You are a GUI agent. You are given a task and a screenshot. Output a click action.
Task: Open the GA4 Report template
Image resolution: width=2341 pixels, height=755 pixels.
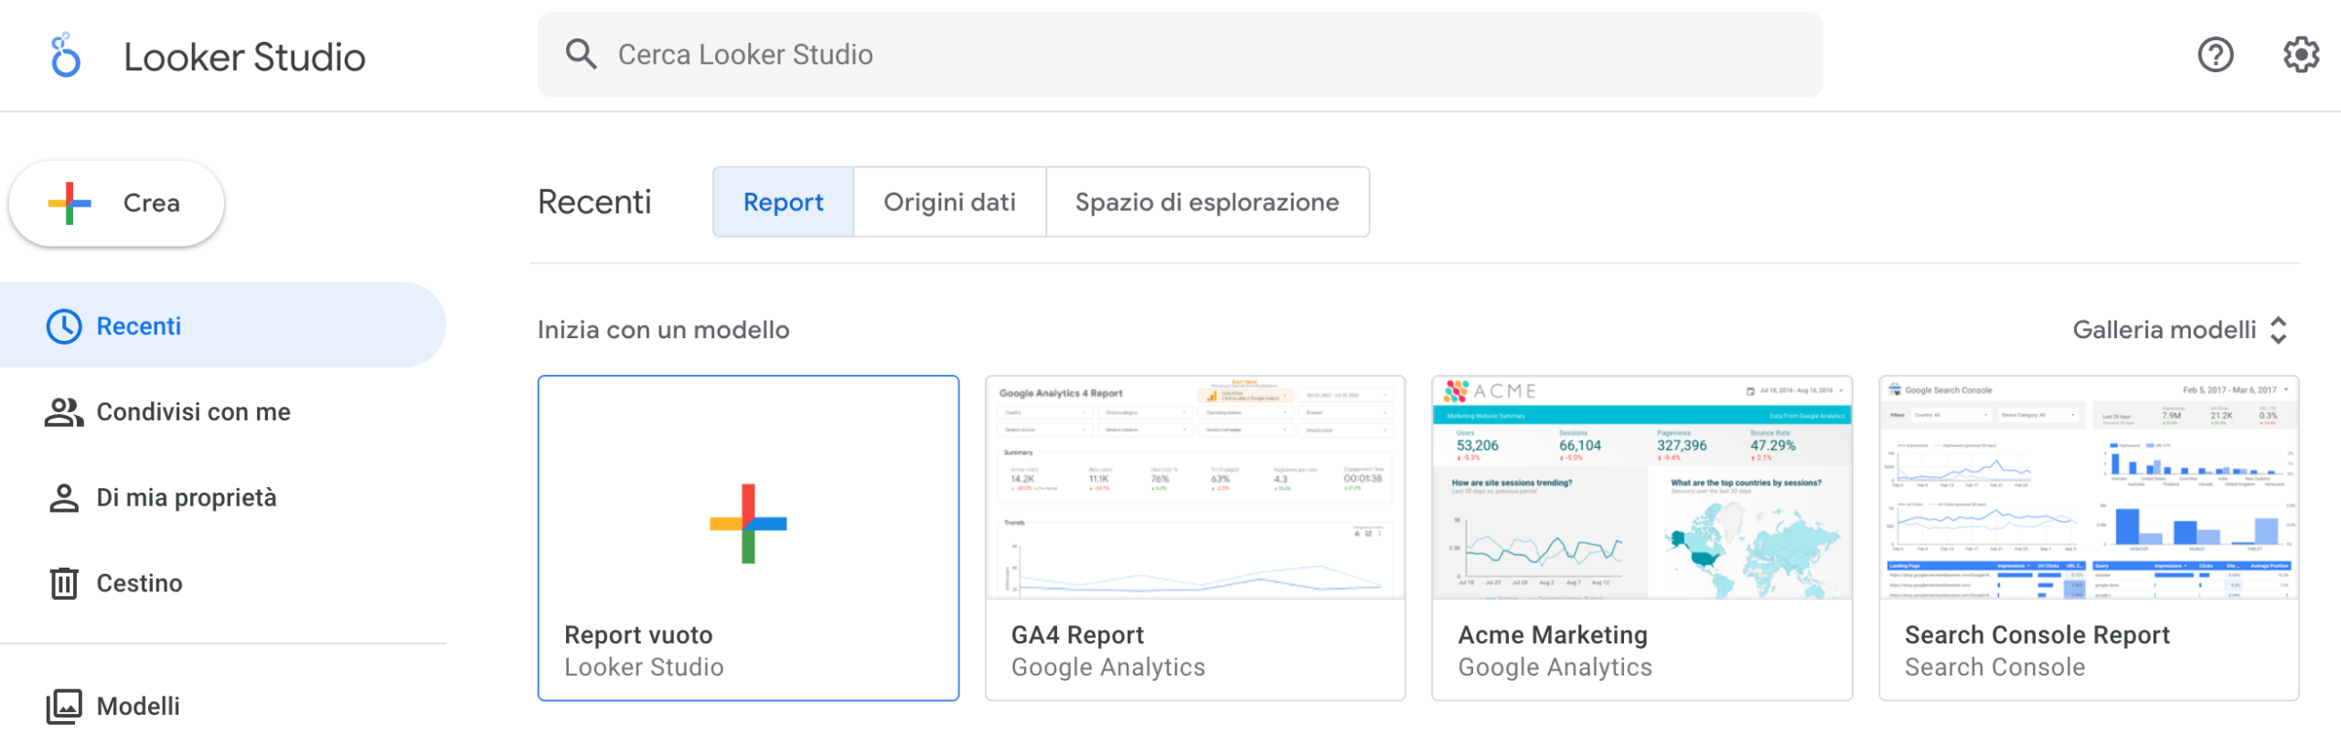[x=1194, y=537]
